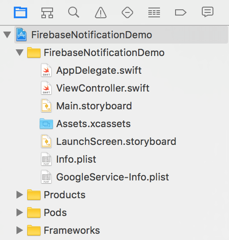Select the Pods group label

point(55,212)
